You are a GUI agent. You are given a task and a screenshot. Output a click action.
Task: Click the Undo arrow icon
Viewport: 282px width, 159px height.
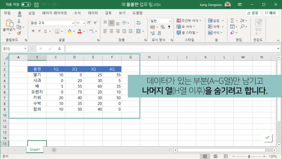44,5
